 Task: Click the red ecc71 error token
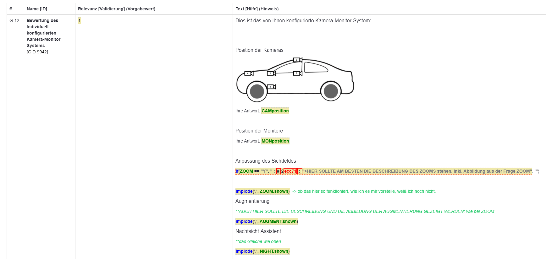click(290, 171)
